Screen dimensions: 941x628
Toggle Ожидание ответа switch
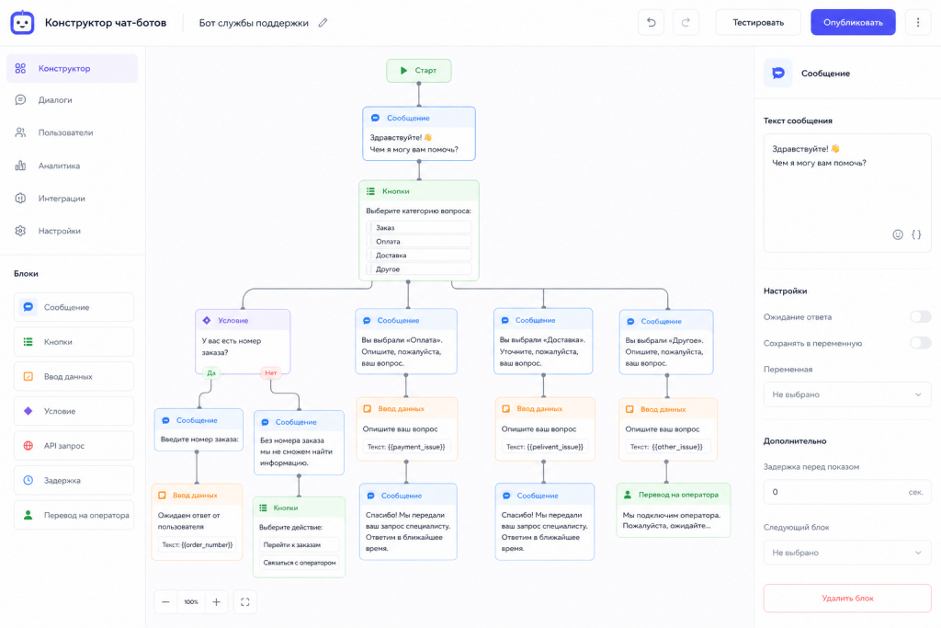tap(920, 317)
